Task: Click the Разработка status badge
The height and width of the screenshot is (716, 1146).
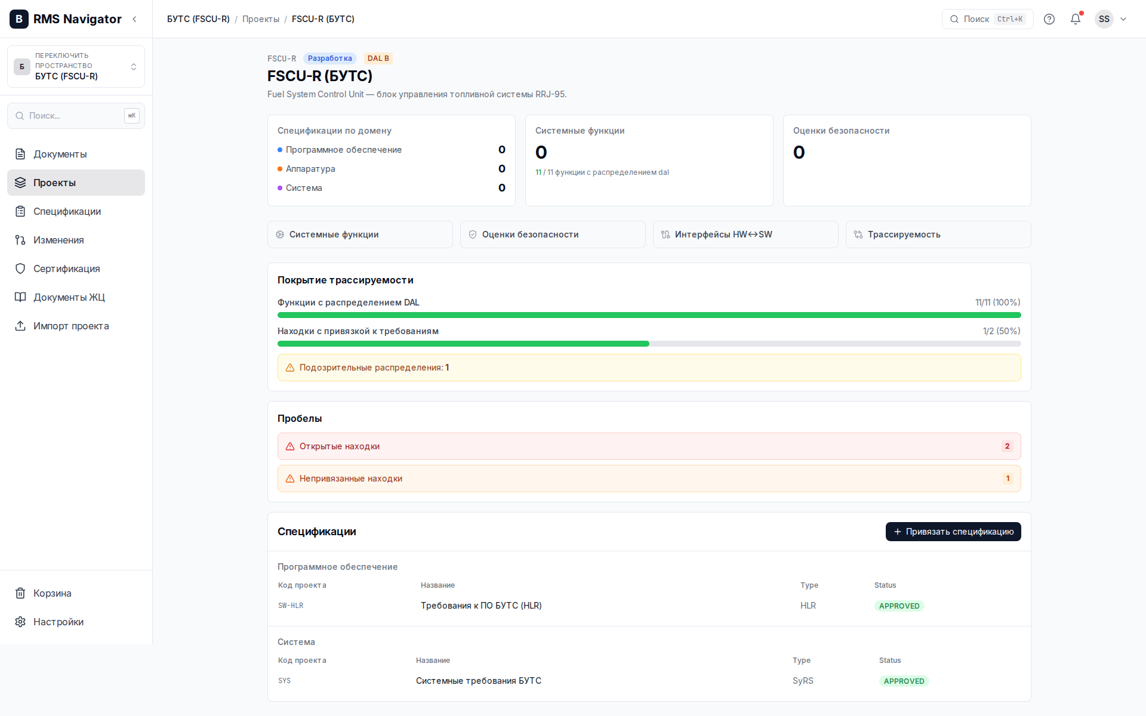Action: coord(329,58)
